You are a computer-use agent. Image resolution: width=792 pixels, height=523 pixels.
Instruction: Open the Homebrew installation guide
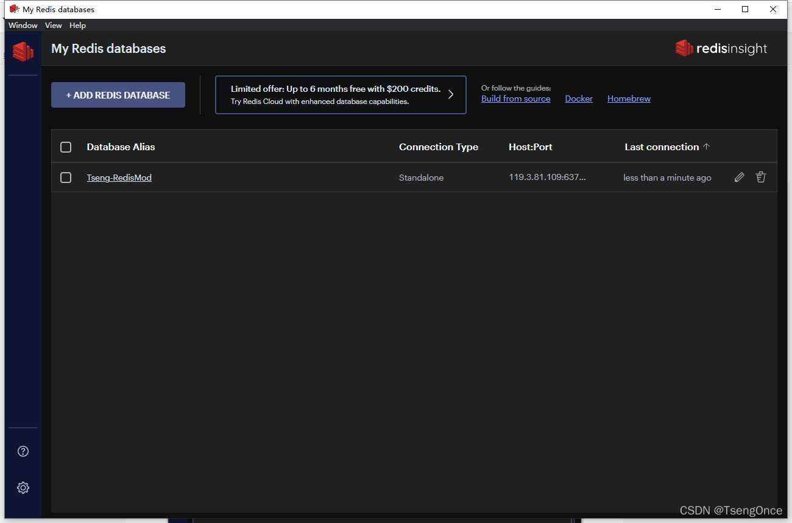point(629,98)
